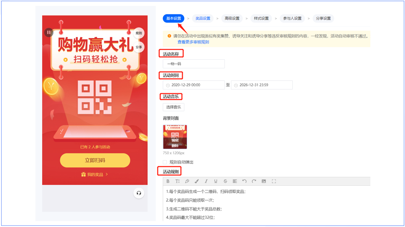Toggle italic formatting in editor
405x227 pixels.
tap(206, 181)
